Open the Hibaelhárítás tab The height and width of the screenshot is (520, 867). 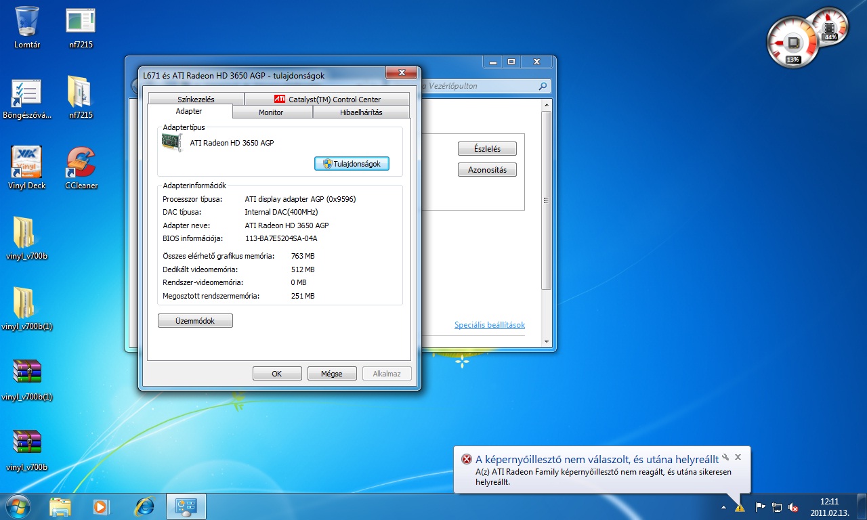coord(361,112)
